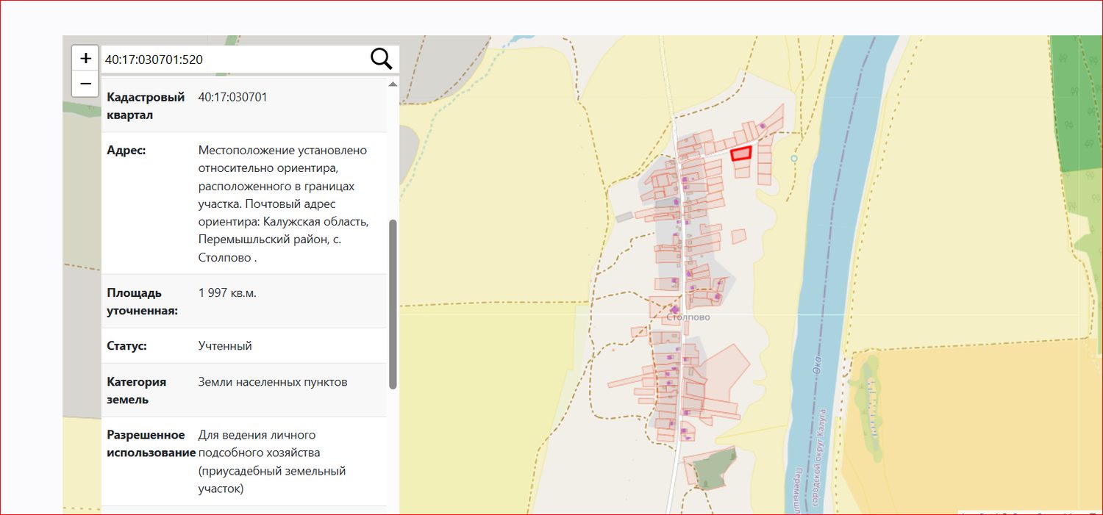Click the info panel scroll-up arrow

393,84
